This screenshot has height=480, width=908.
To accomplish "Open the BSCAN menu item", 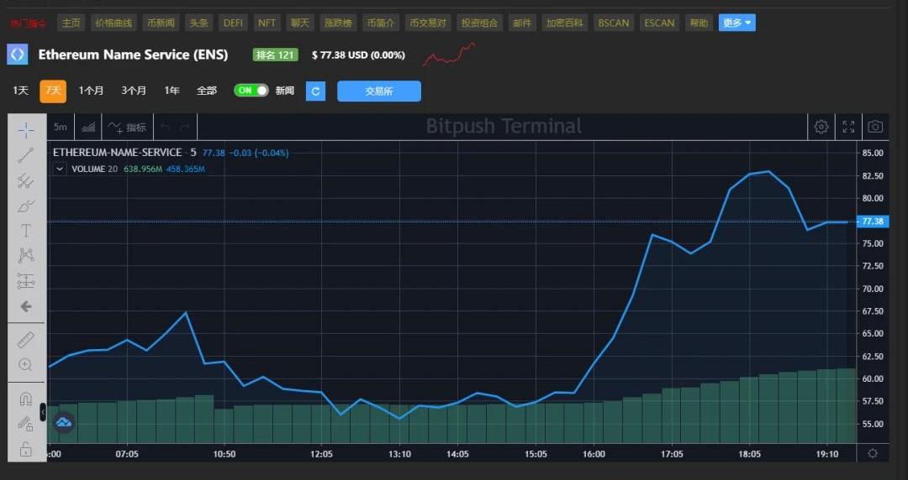I will tap(613, 23).
